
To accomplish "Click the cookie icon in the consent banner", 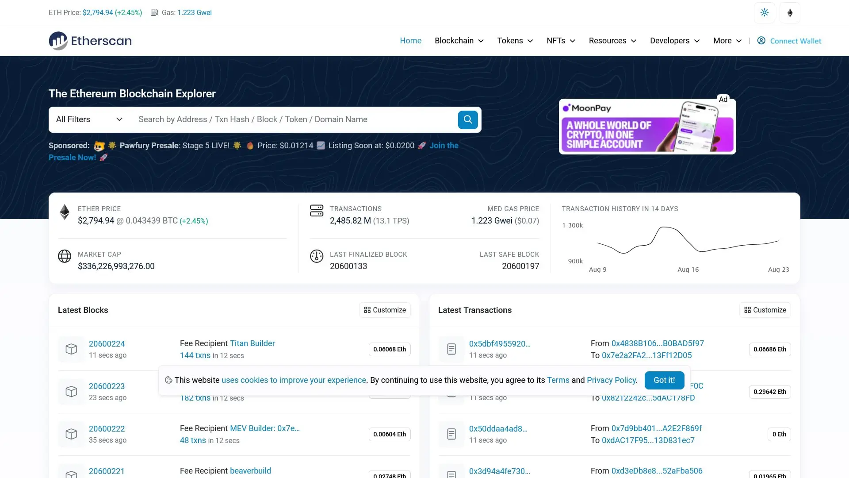I will pos(168,380).
